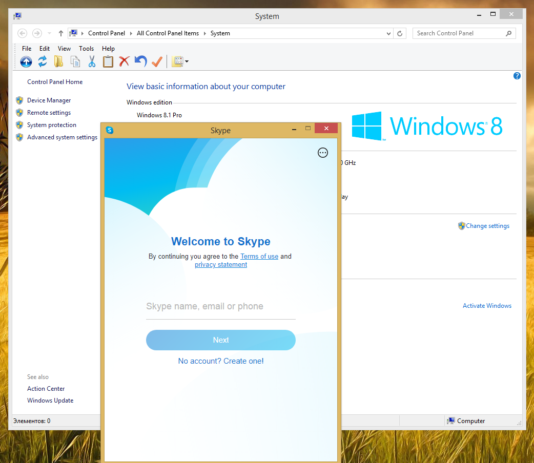Click the Skype logo in its title bar

(x=110, y=130)
